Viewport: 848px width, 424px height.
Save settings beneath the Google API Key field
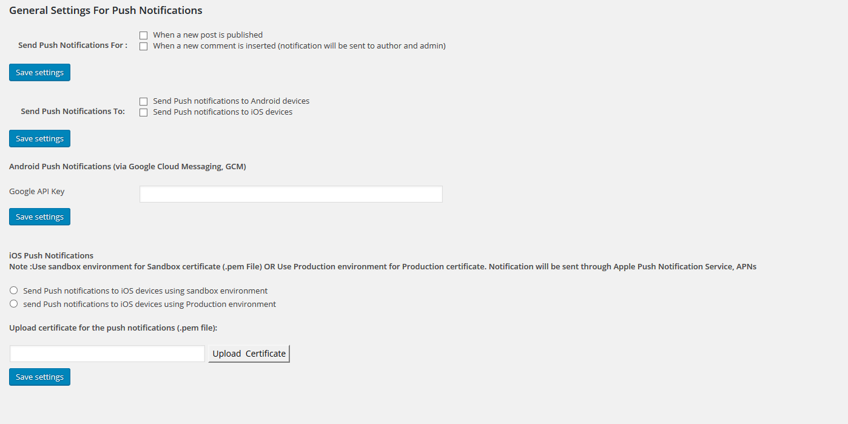tap(39, 217)
